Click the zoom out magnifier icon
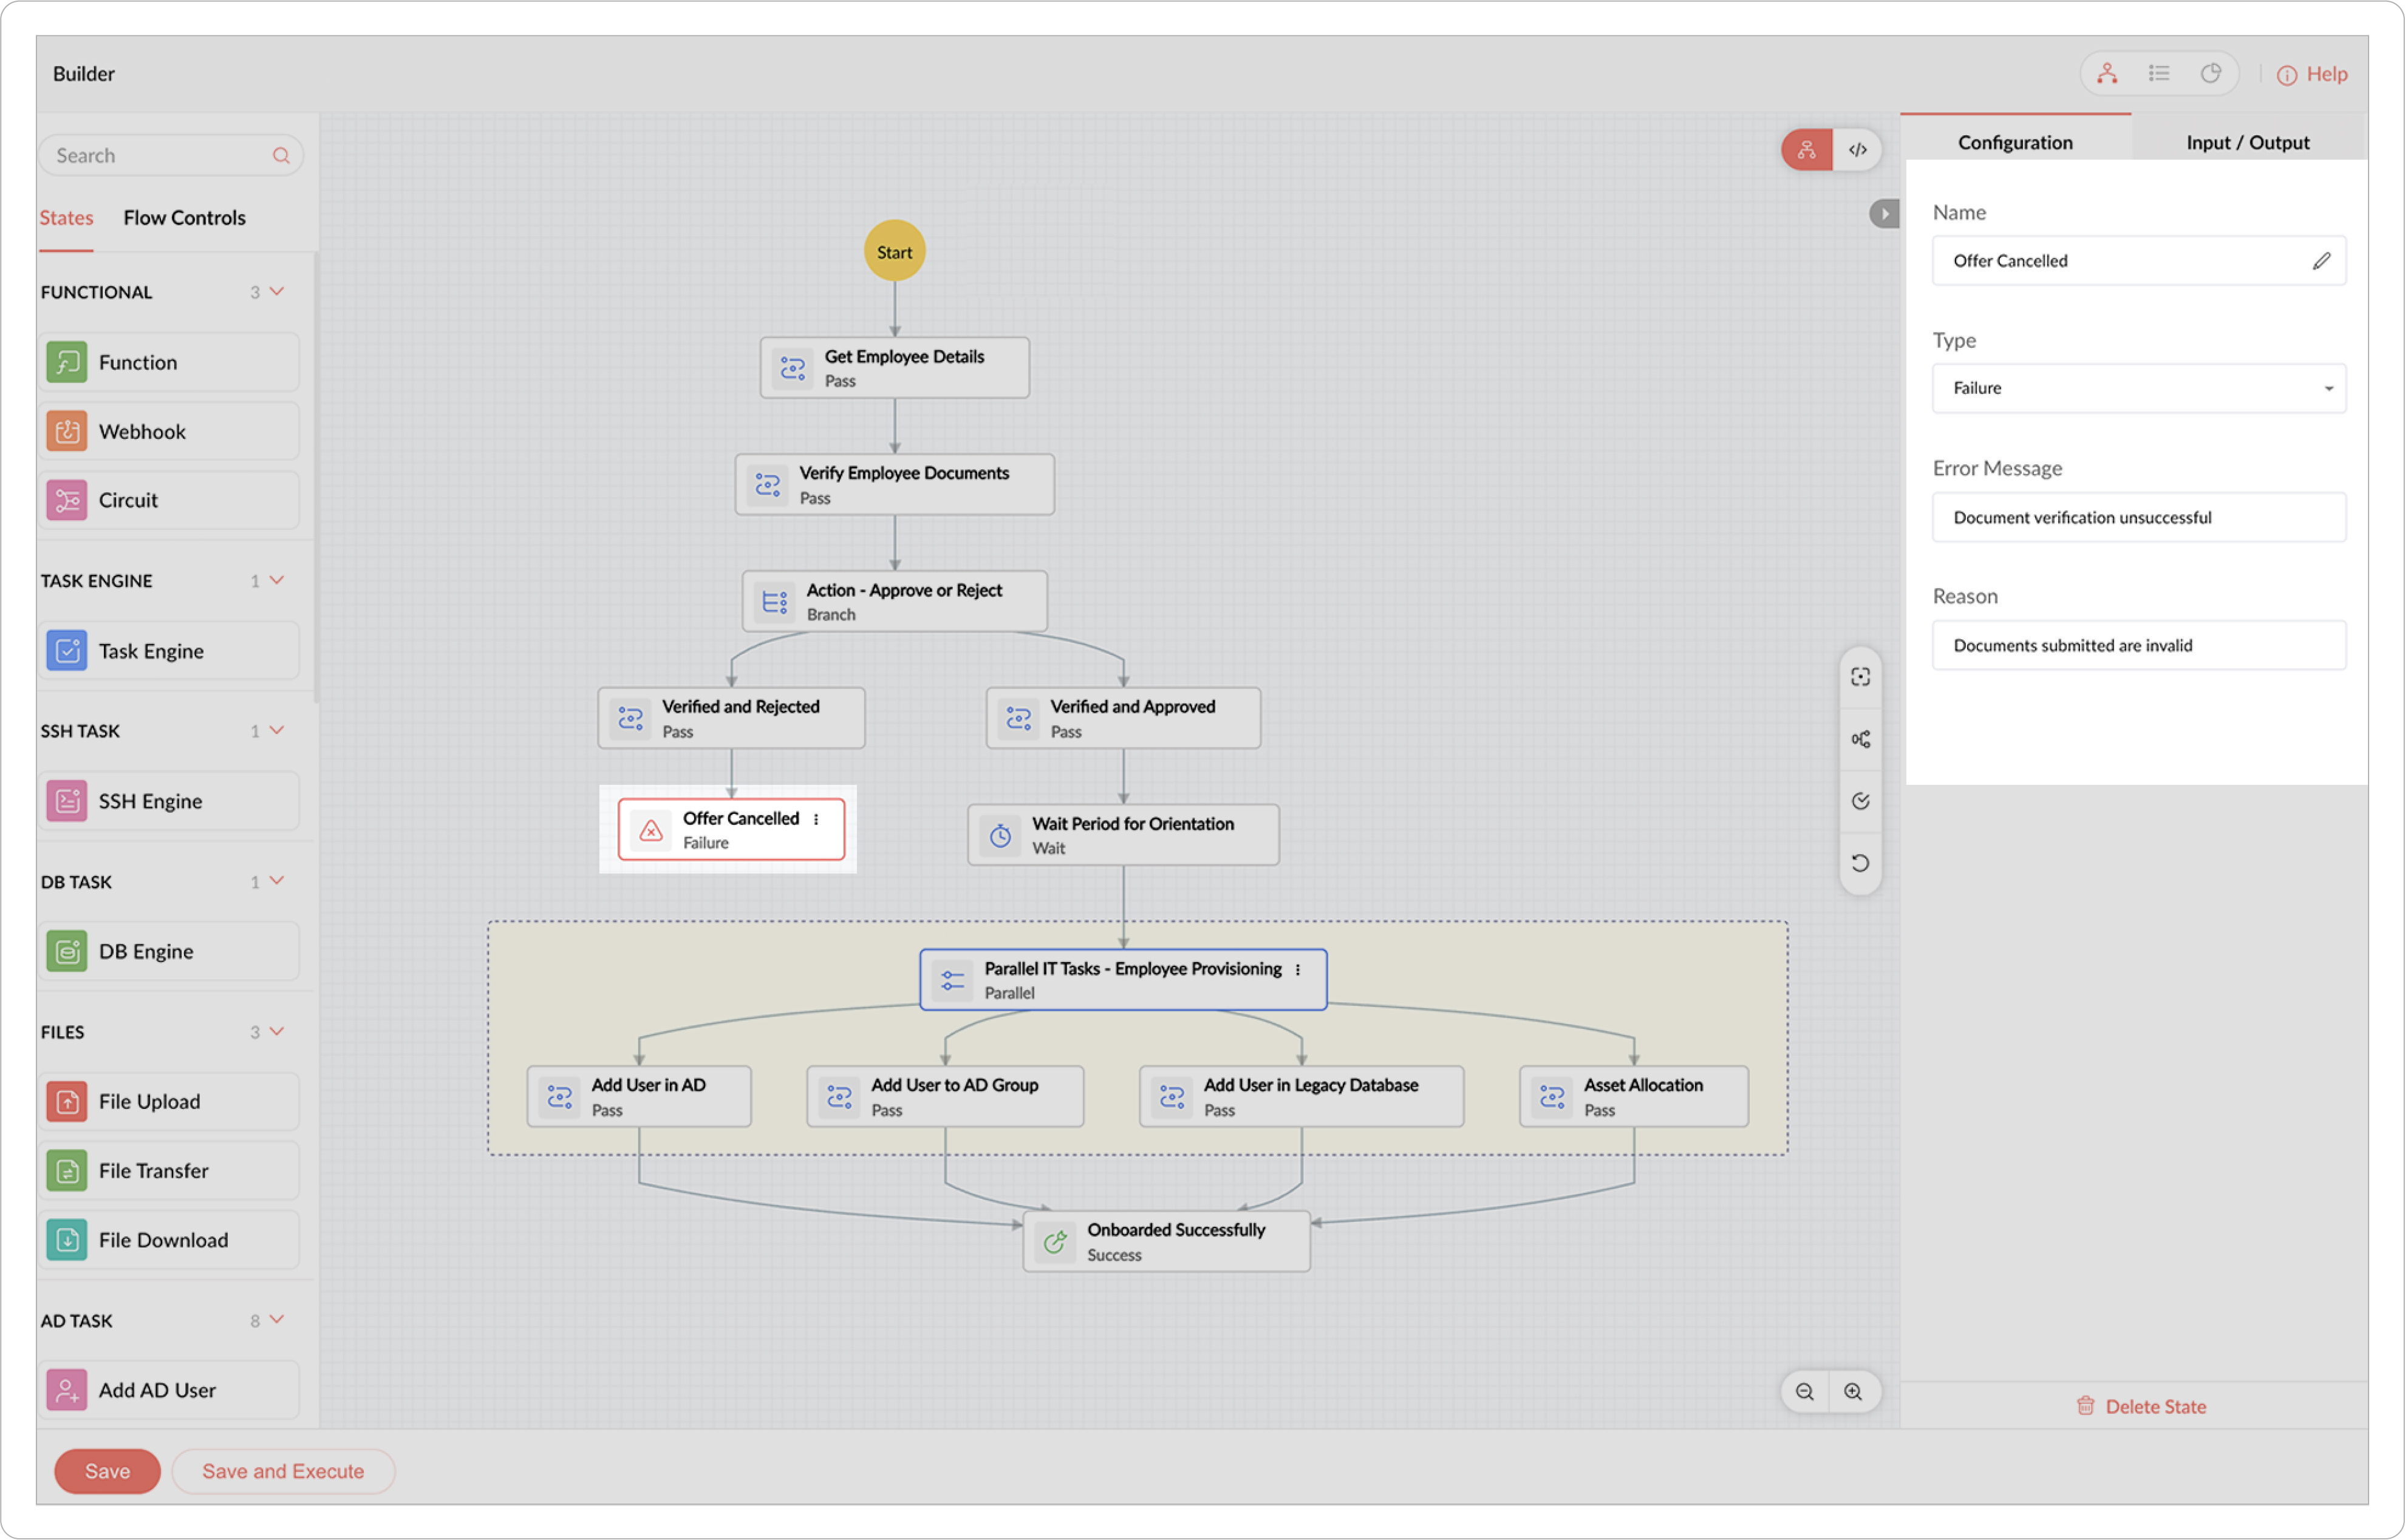 click(x=1804, y=1392)
